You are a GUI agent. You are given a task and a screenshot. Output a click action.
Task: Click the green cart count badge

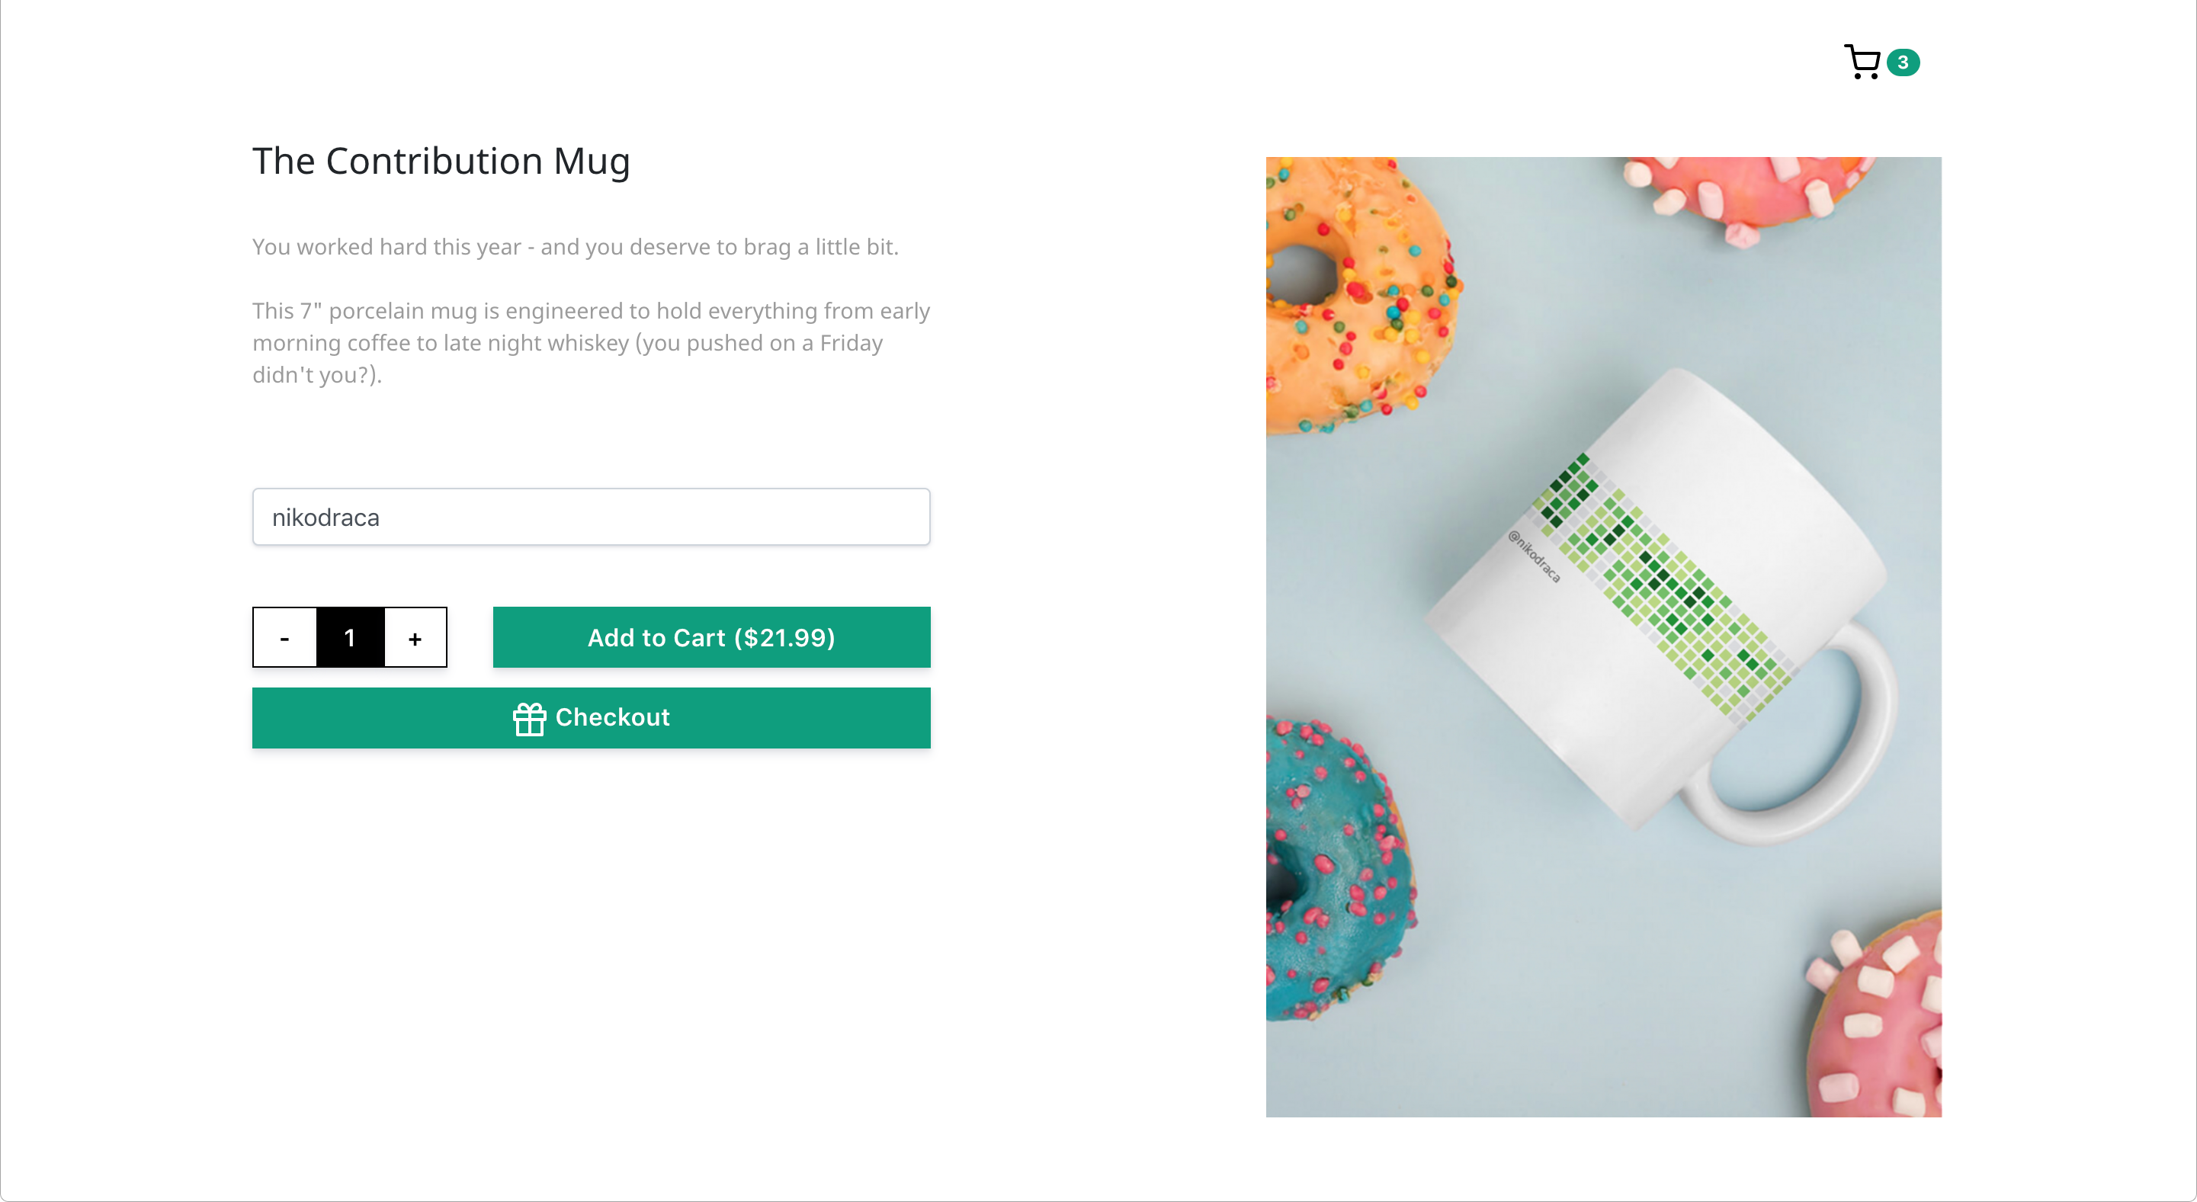tap(1903, 63)
